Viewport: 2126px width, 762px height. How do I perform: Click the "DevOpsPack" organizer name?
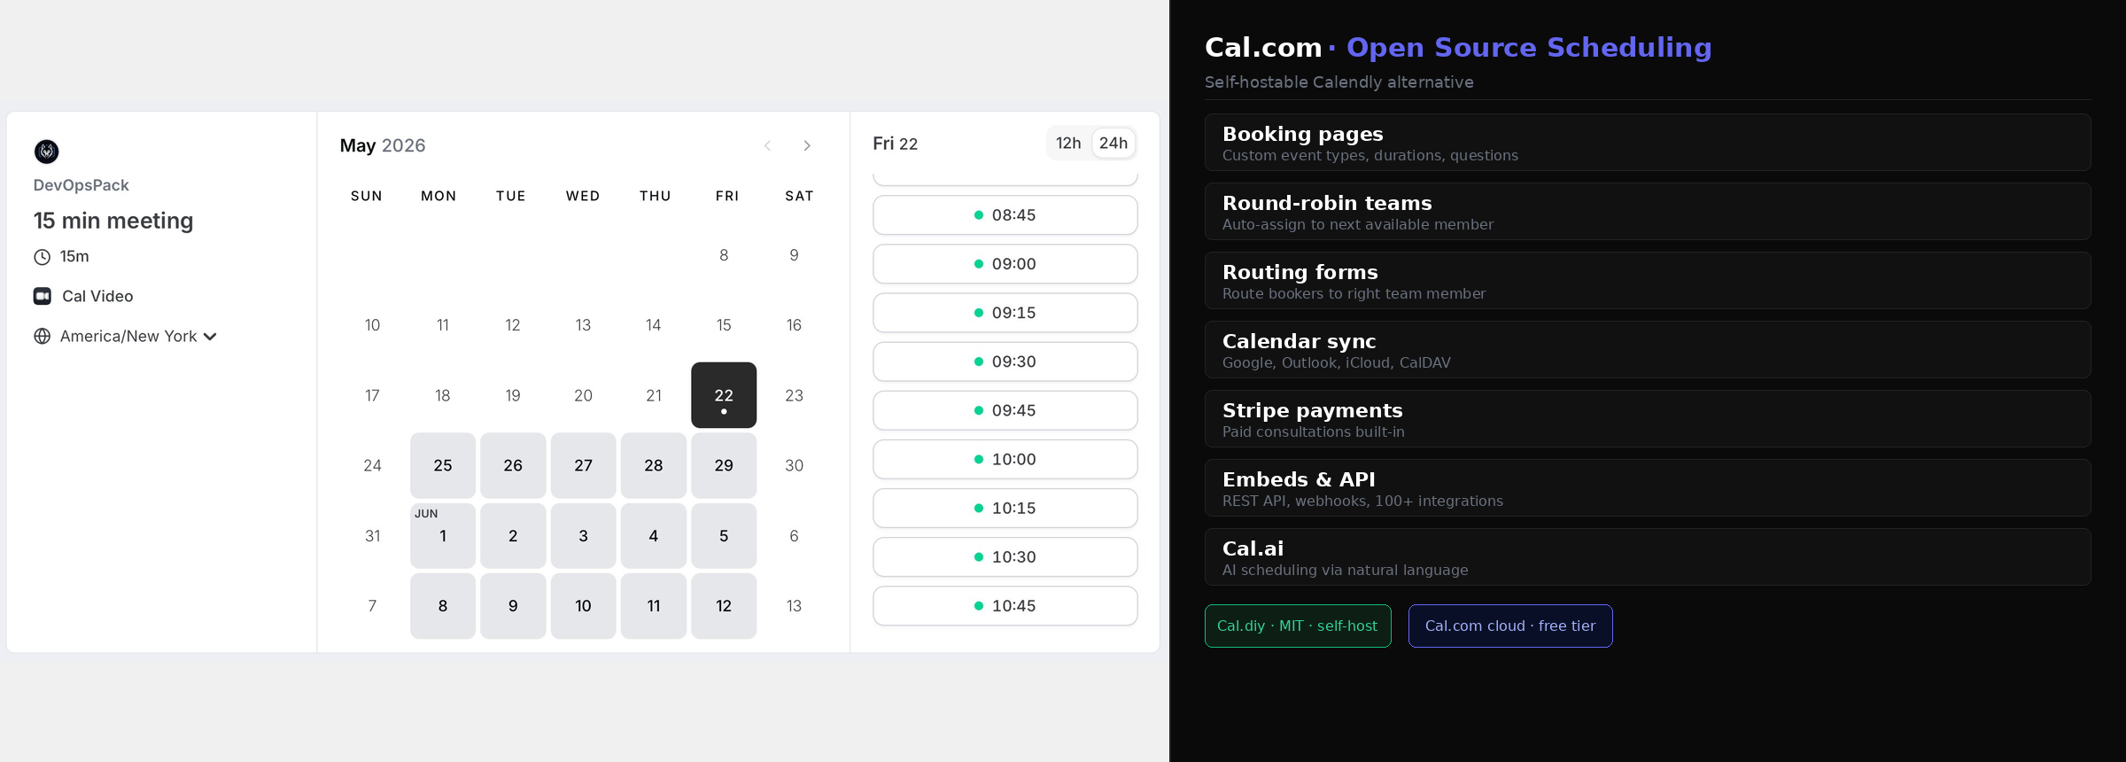coord(81,185)
